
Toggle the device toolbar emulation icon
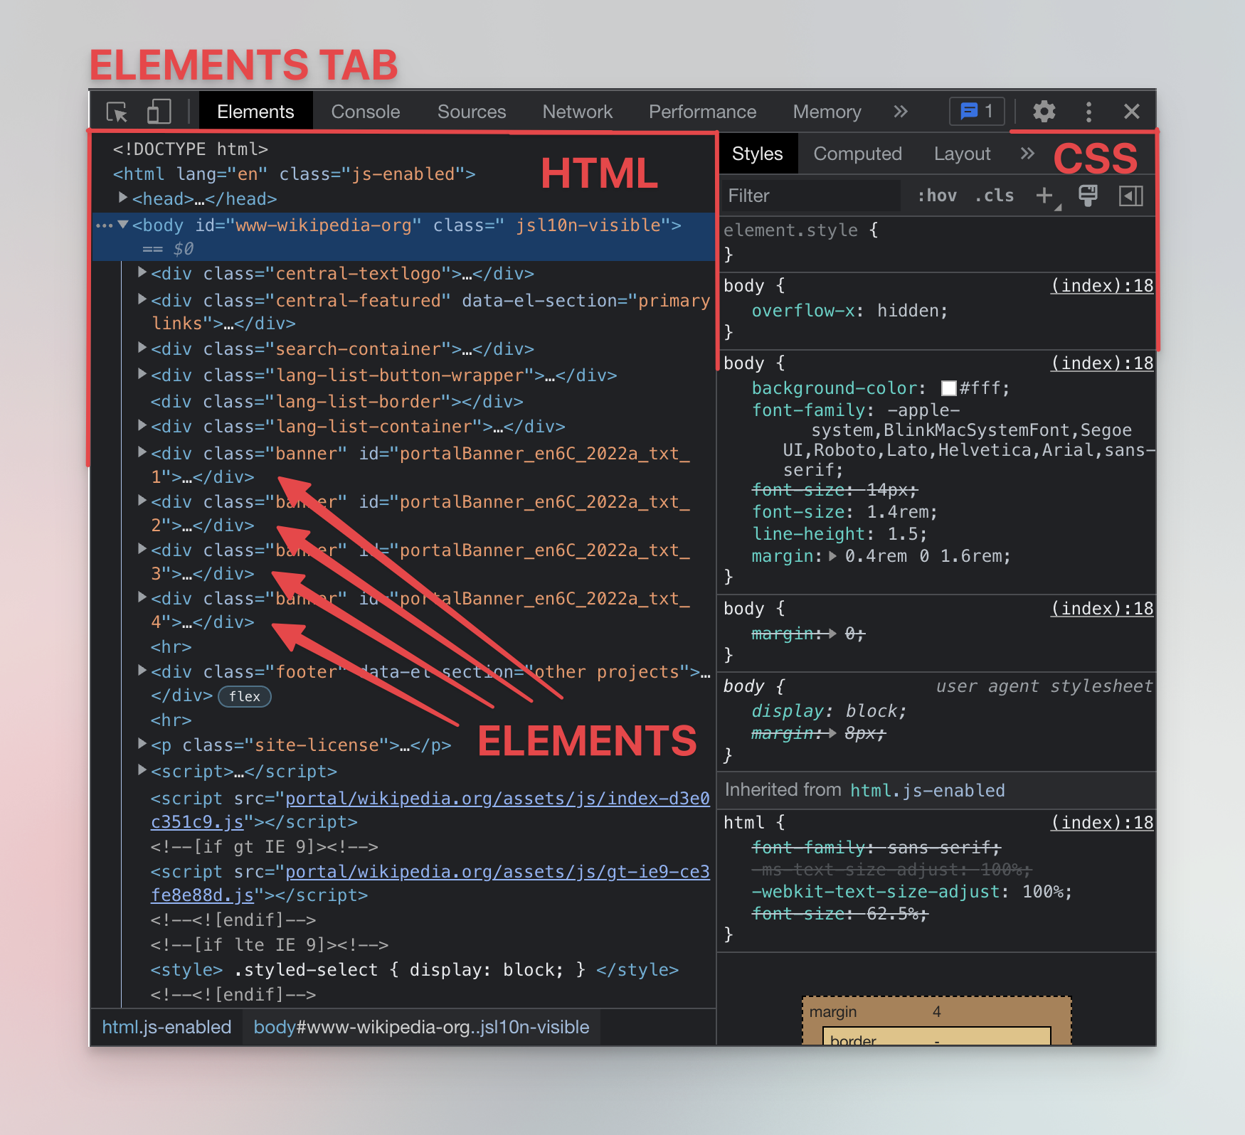point(158,112)
